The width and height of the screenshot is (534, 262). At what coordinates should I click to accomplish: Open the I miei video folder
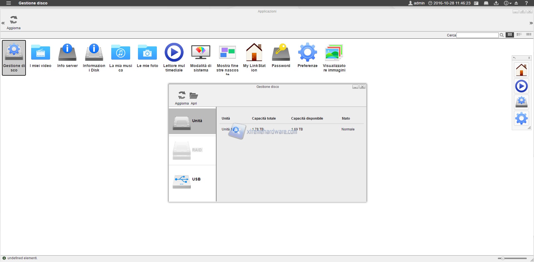coord(41,56)
